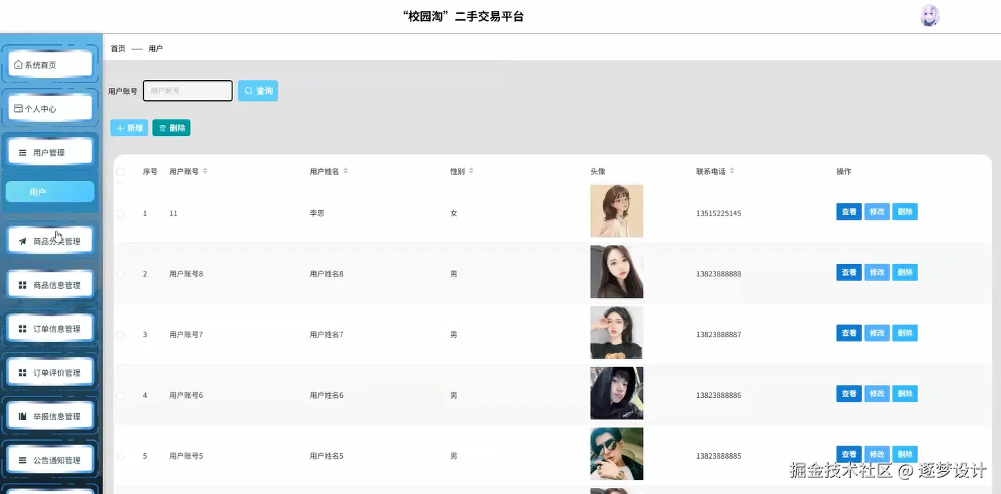Image resolution: width=1001 pixels, height=494 pixels.
Task: Click the grid icon beside 商品信息管理
Action: click(23, 285)
